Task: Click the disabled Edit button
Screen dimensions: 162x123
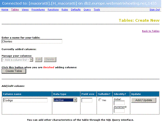Action: coord(39,59)
